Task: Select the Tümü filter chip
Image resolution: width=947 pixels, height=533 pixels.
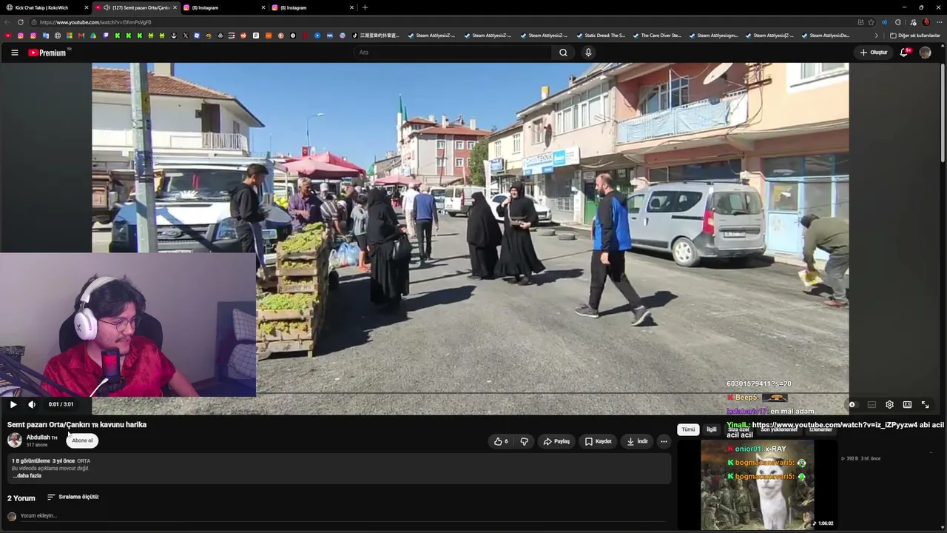Action: tap(688, 429)
